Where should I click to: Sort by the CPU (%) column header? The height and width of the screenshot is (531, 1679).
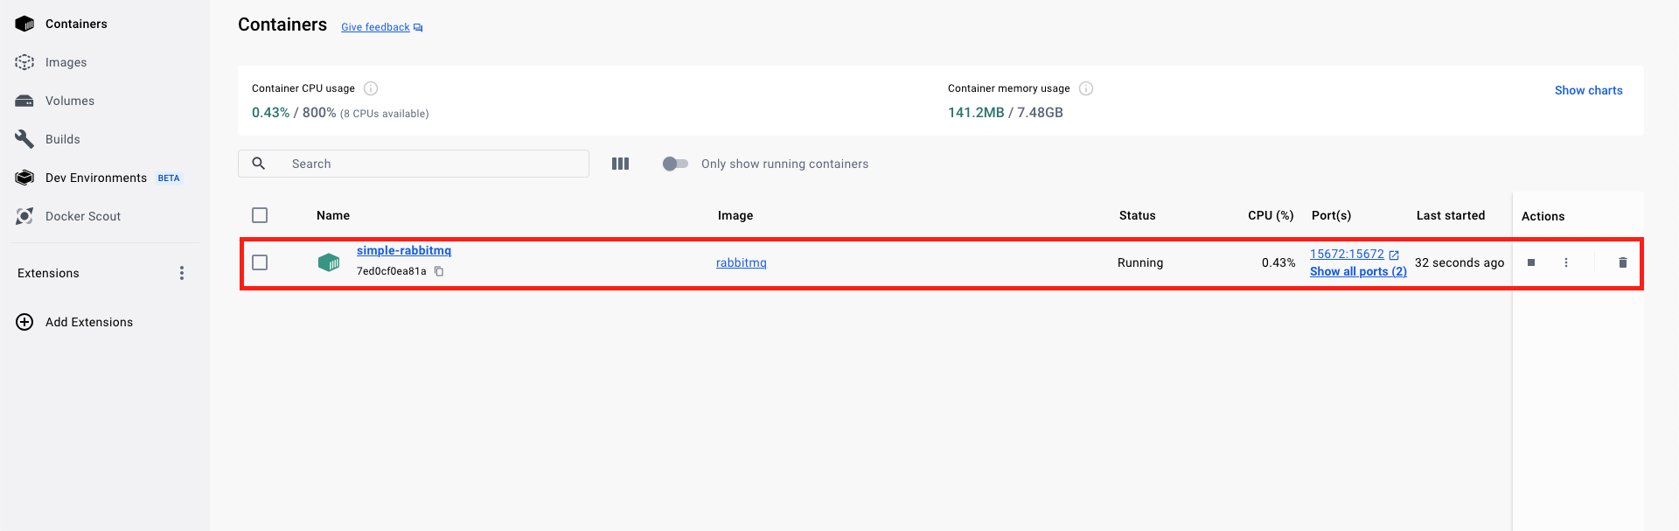coord(1271,215)
